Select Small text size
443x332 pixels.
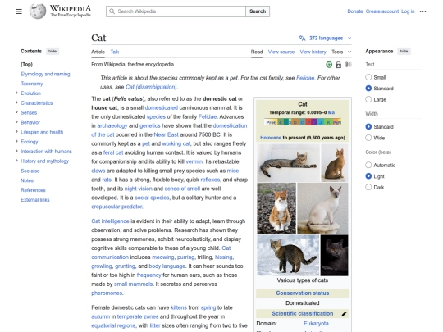click(x=368, y=77)
